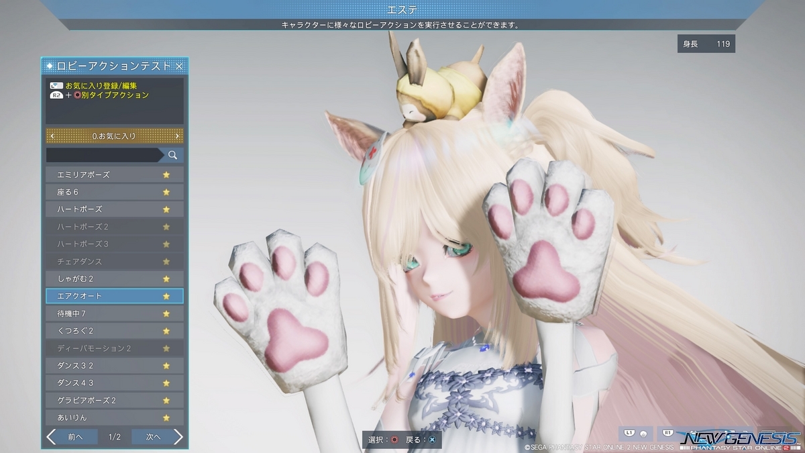This screenshot has height=453, width=805.
Task: Select highlighted エアクオート action
Action: pos(115,296)
